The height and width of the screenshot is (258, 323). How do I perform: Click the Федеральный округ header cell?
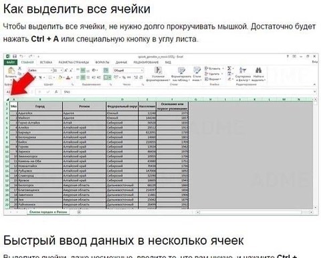122,106
